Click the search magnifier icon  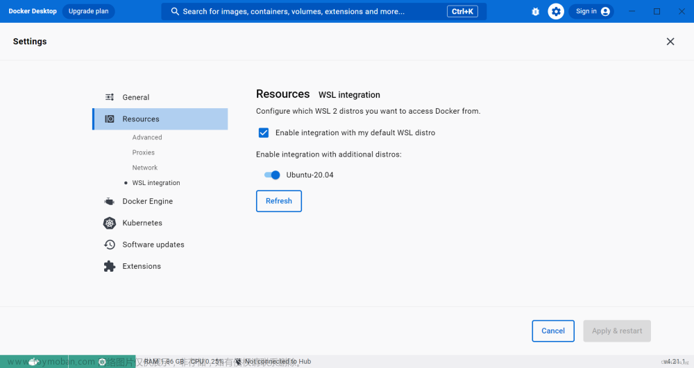click(175, 12)
